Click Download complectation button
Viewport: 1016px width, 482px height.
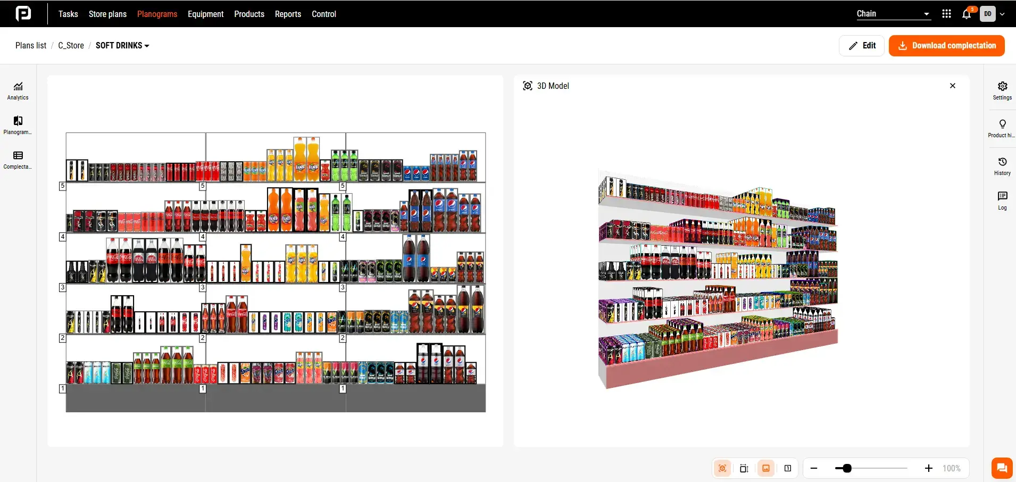click(946, 46)
